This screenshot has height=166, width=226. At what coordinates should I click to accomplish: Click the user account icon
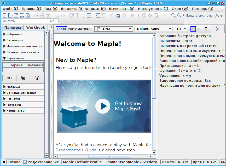click(x=217, y=16)
